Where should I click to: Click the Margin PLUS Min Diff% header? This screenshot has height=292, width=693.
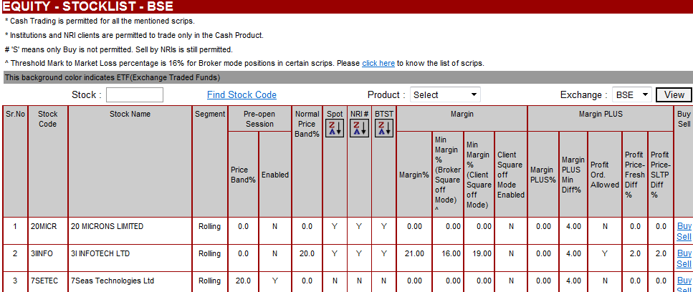[x=573, y=175]
